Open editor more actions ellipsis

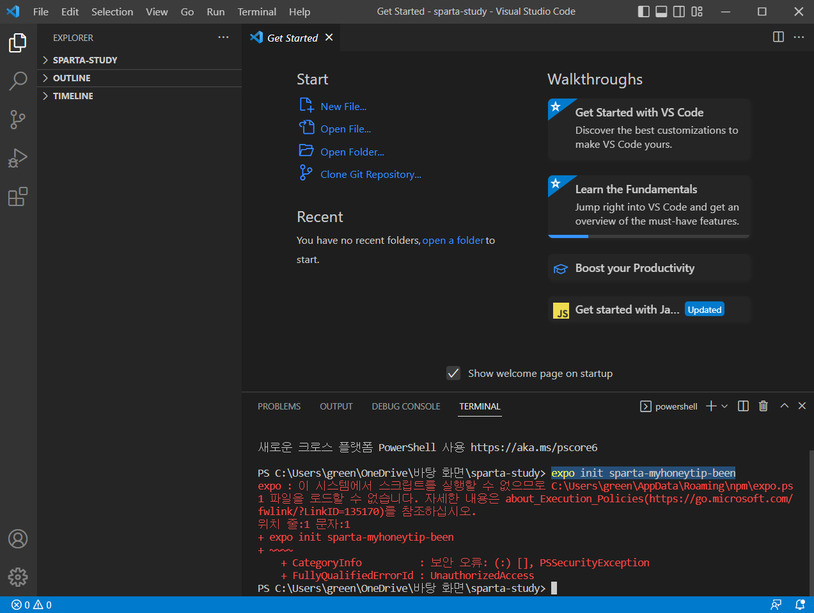(x=799, y=37)
